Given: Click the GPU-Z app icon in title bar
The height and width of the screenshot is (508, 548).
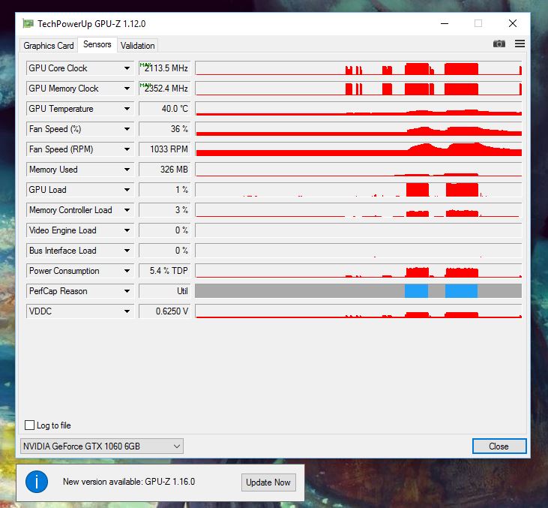Looking at the screenshot, I should click(28, 23).
